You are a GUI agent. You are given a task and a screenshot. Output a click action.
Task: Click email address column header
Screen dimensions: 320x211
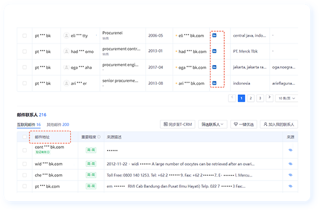pyautogui.click(x=42, y=137)
